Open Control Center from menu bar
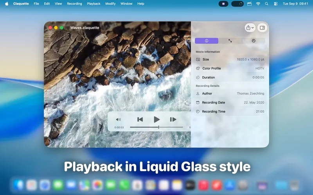313x195 pixels. pos(276,4)
